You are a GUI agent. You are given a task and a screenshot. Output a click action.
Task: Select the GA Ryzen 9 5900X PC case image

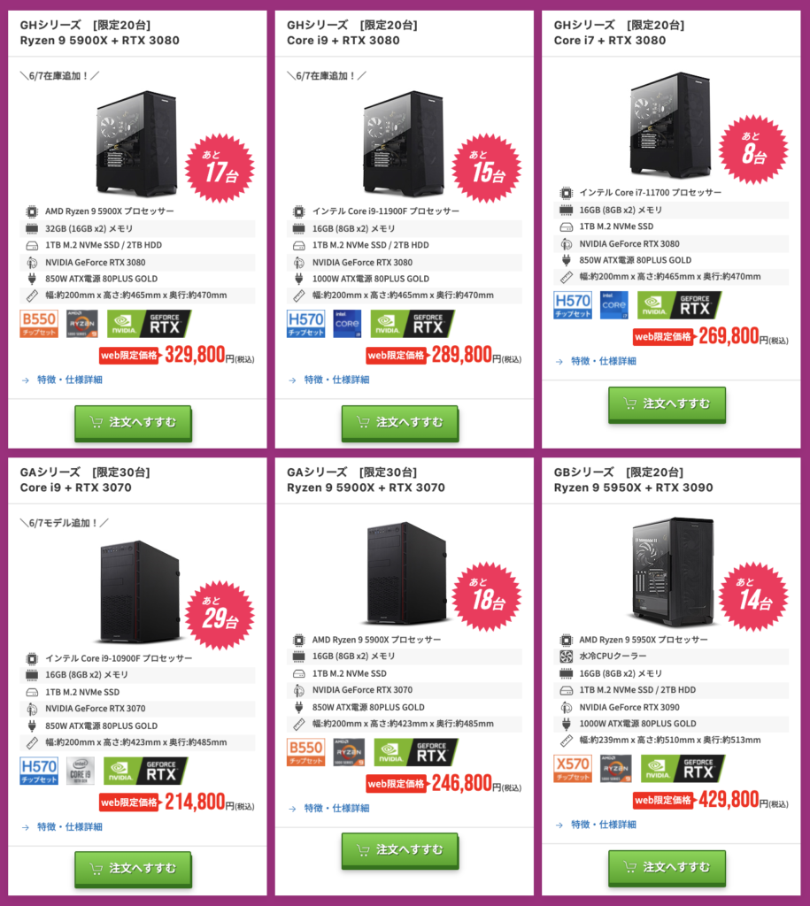coord(405,573)
